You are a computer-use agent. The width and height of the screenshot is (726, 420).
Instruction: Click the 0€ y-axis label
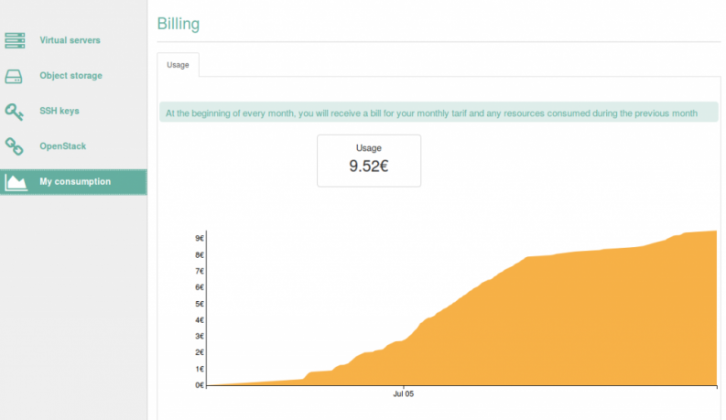coord(199,385)
